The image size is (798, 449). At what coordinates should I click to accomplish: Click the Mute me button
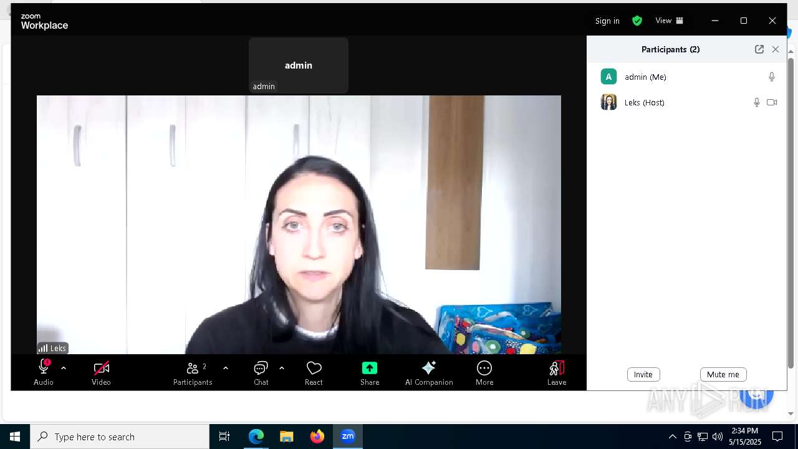pyautogui.click(x=723, y=374)
